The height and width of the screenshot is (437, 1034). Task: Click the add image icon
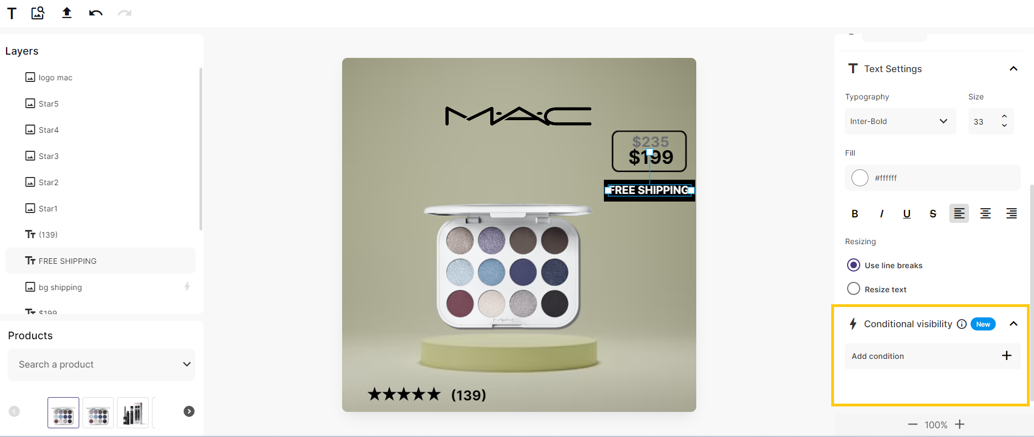point(38,13)
